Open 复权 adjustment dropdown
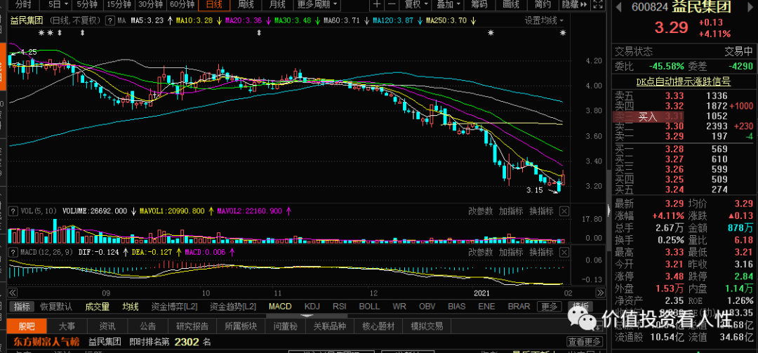Screen dimensions: 758x353 415,5
